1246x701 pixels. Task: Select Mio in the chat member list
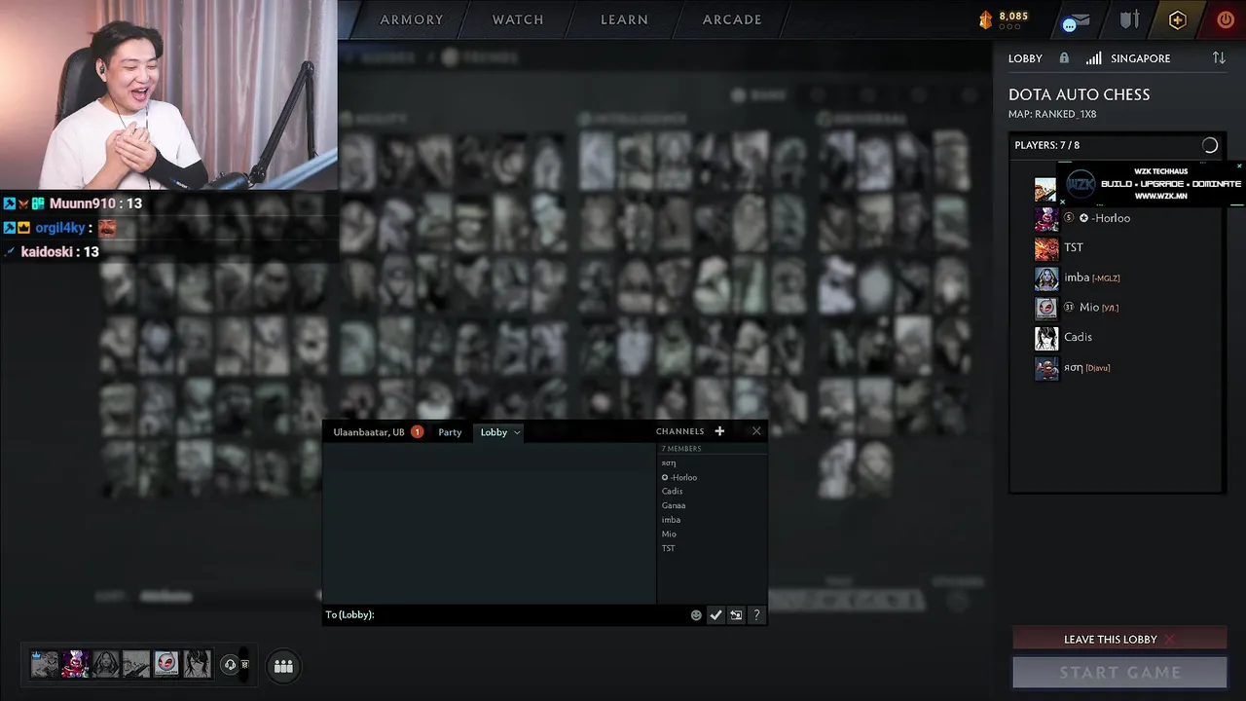(669, 534)
